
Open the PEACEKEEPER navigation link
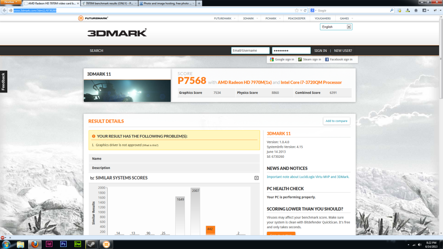[297, 18]
